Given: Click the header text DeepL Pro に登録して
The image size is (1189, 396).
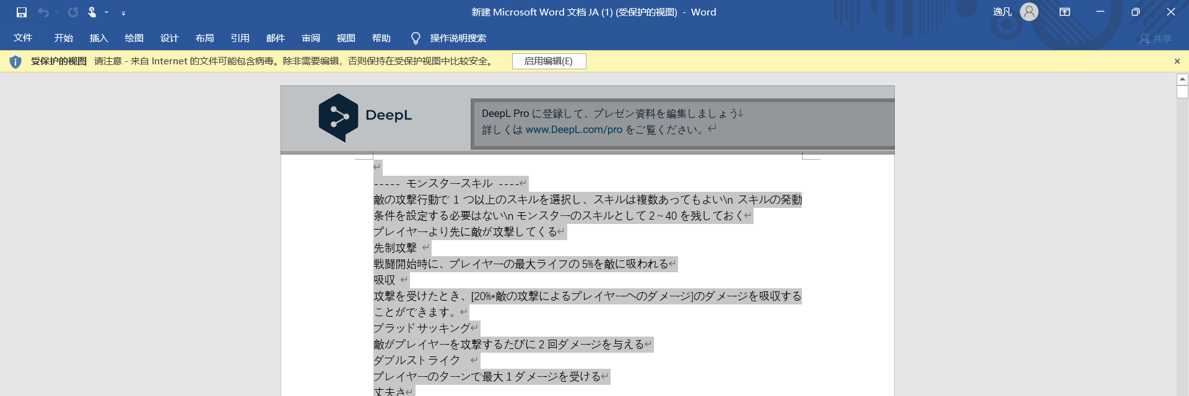Looking at the screenshot, I should pyautogui.click(x=609, y=113).
